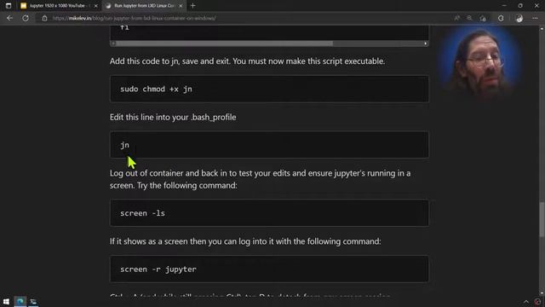545x307 pixels.
Task: Reload the current page
Action: point(26,18)
